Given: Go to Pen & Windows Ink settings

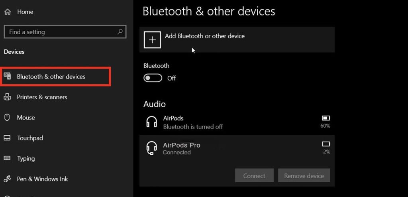Looking at the screenshot, I should [x=42, y=179].
